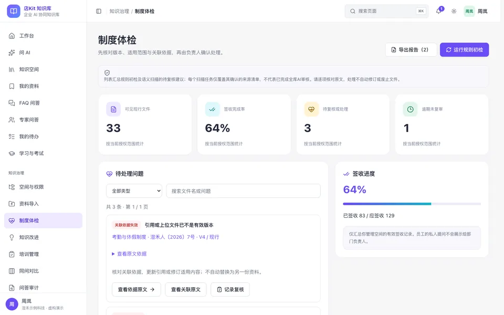Open 考勤与休假制度 document link
This screenshot has width=504, height=315.
[165, 237]
